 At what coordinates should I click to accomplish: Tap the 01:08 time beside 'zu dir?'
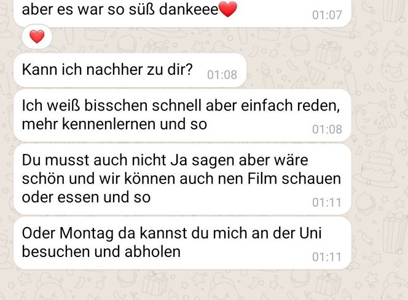pos(222,75)
